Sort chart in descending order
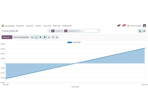The image size is (148, 111). pyautogui.click(x=53, y=37)
